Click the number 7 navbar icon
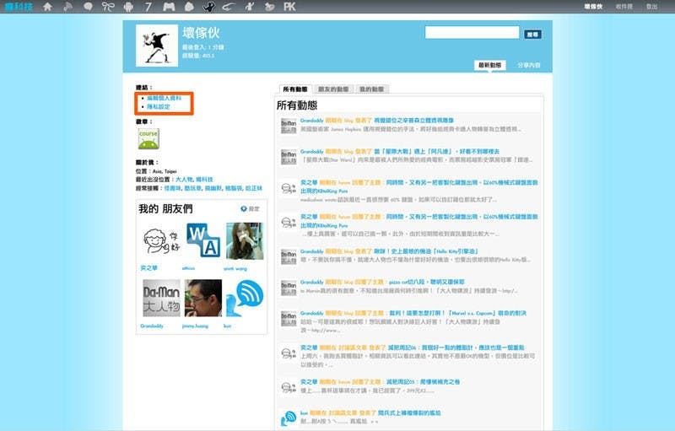This screenshot has height=431, width=675. [x=148, y=7]
